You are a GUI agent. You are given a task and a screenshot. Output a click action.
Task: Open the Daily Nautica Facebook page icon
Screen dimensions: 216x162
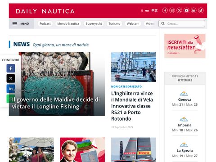[165, 10]
